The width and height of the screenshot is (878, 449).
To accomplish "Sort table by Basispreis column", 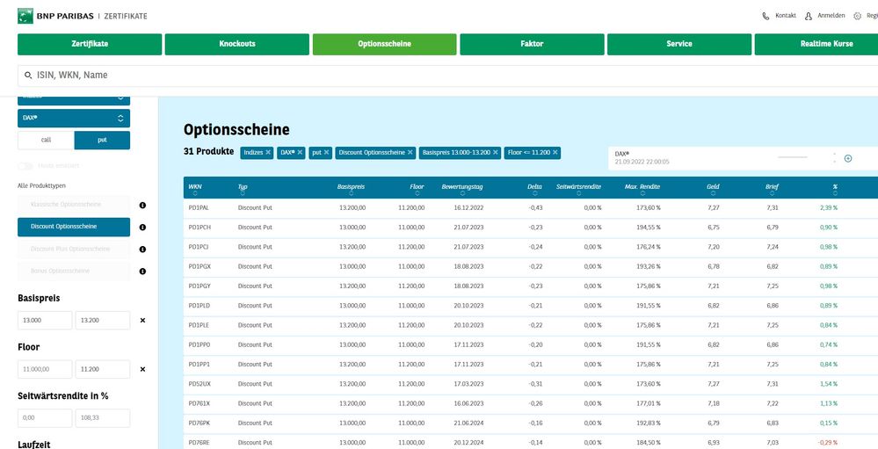I will coord(351,193).
